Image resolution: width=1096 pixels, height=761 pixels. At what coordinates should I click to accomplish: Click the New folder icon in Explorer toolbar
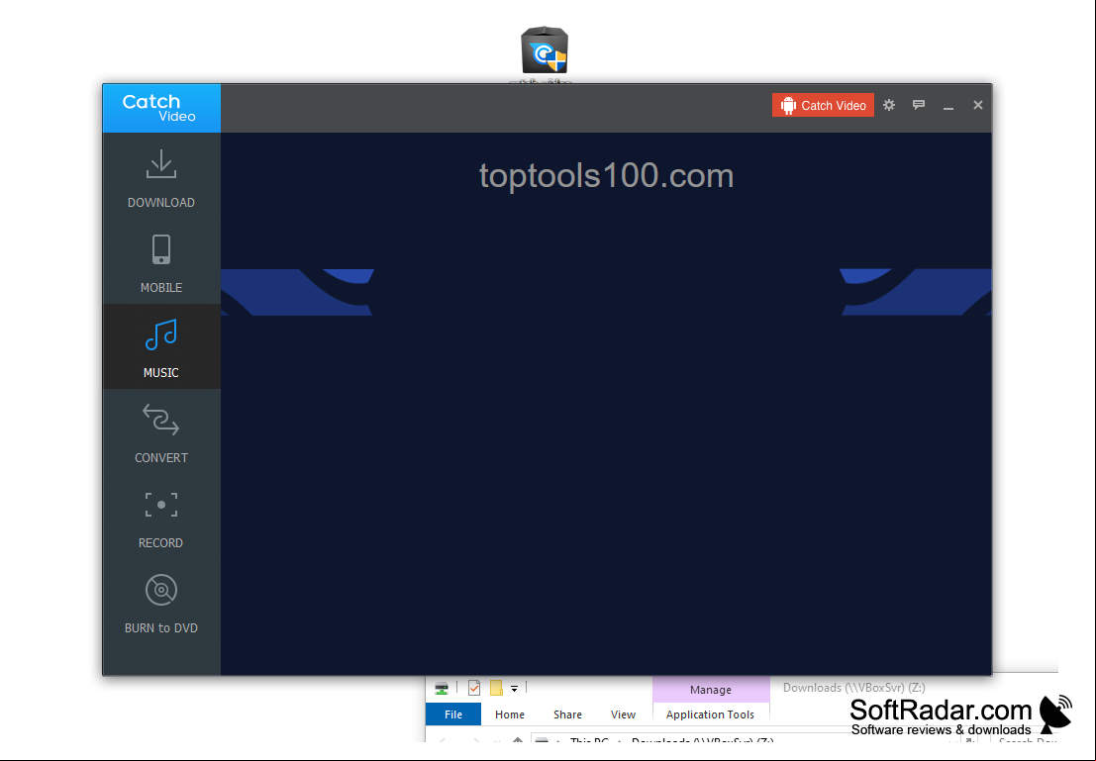[496, 689]
